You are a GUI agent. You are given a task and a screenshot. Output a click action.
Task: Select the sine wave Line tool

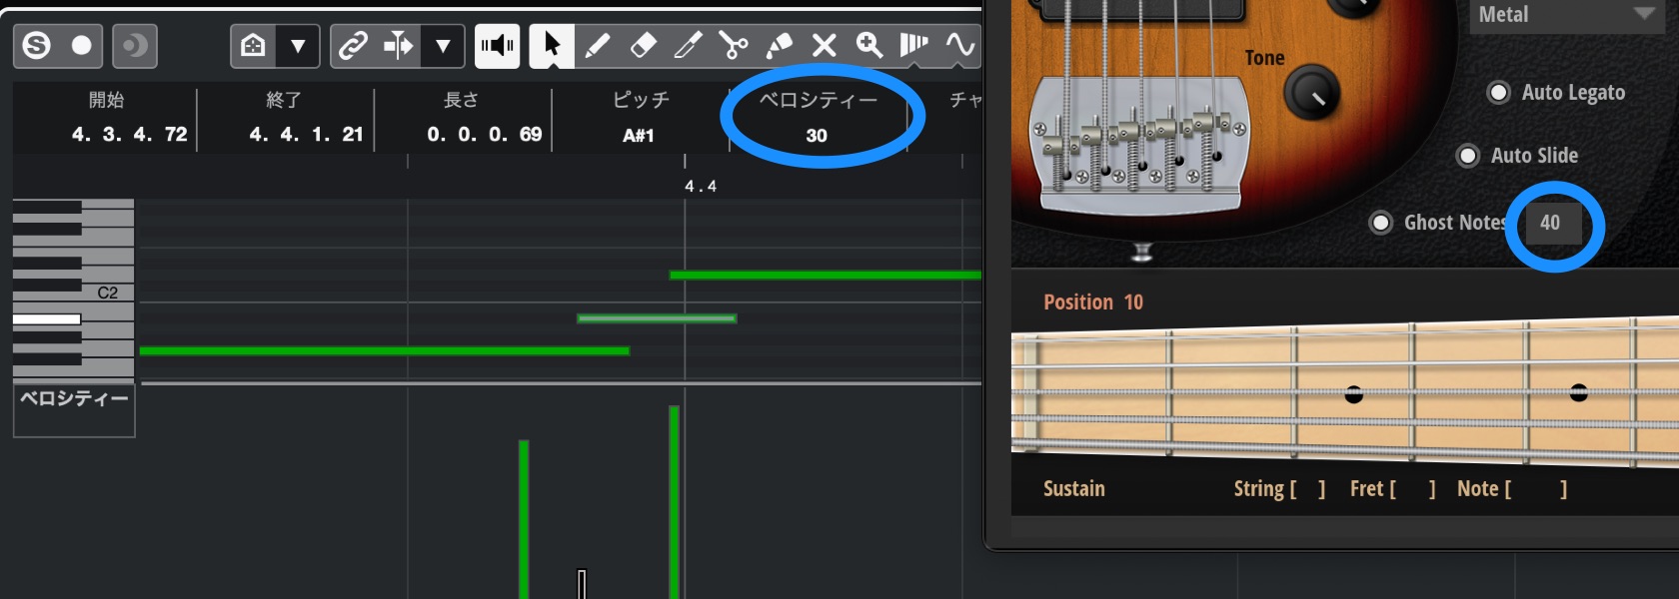click(959, 46)
